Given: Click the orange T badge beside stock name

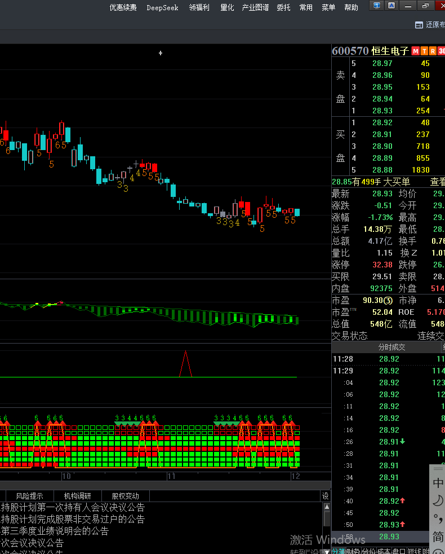Looking at the screenshot, I should pyautogui.click(x=424, y=51).
